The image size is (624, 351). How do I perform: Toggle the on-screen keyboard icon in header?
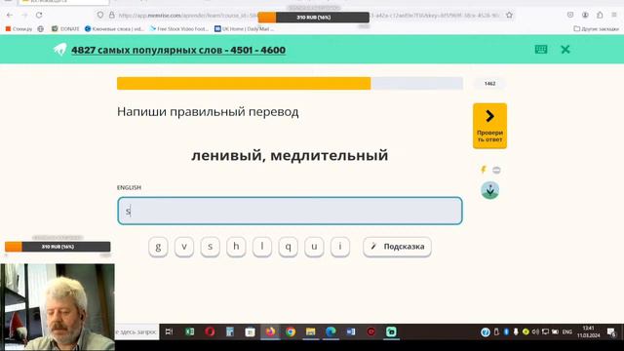[x=541, y=50]
